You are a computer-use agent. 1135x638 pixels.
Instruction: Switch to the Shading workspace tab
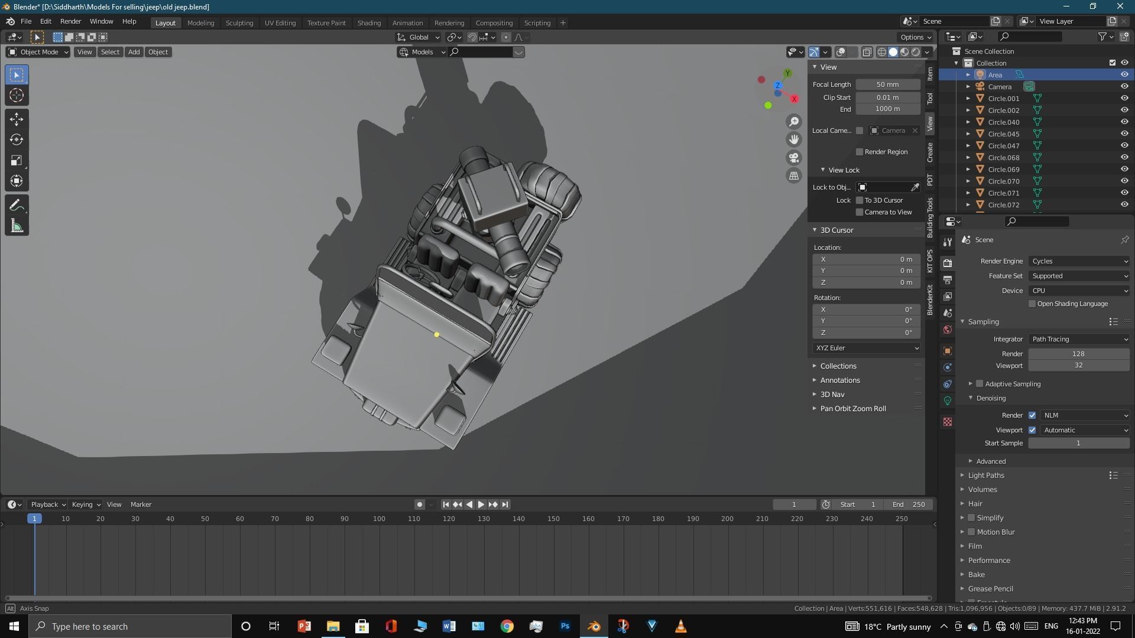[369, 23]
